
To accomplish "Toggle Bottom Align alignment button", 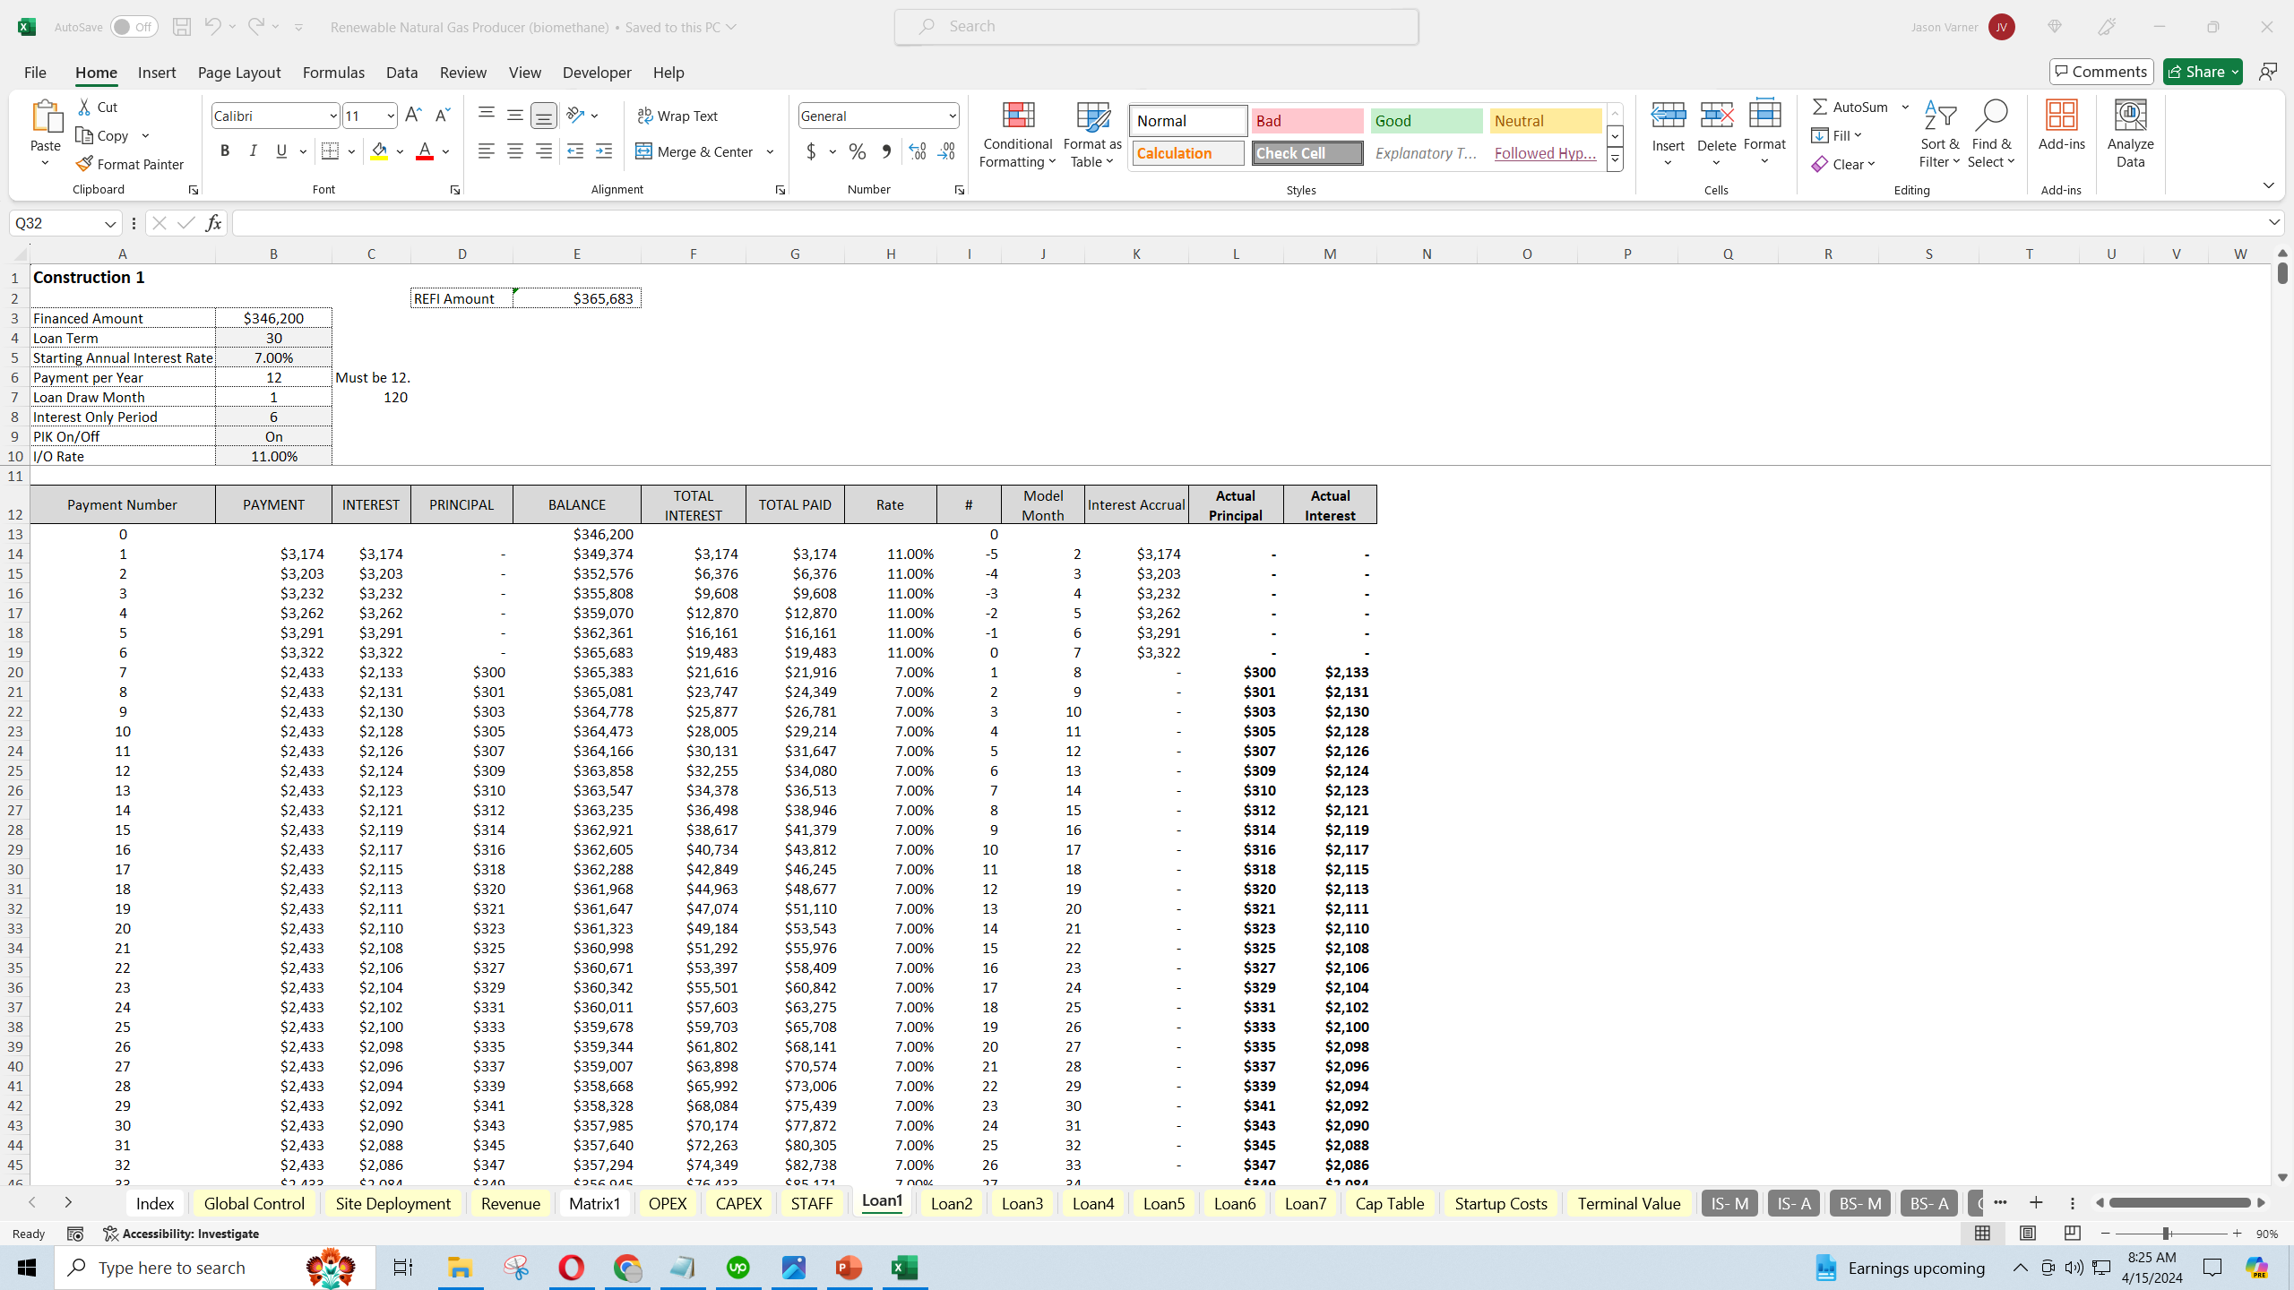I will coord(543,115).
